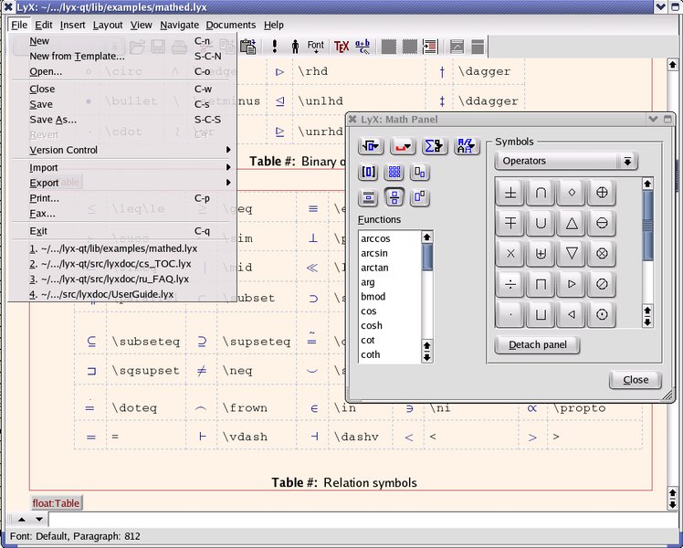Image resolution: width=683 pixels, height=548 pixels.
Task: Click the Close button in Math Panel
Action: point(636,380)
